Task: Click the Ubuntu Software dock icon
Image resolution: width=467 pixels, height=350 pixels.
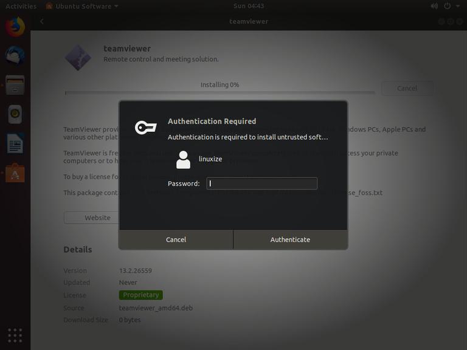Action: (15, 173)
